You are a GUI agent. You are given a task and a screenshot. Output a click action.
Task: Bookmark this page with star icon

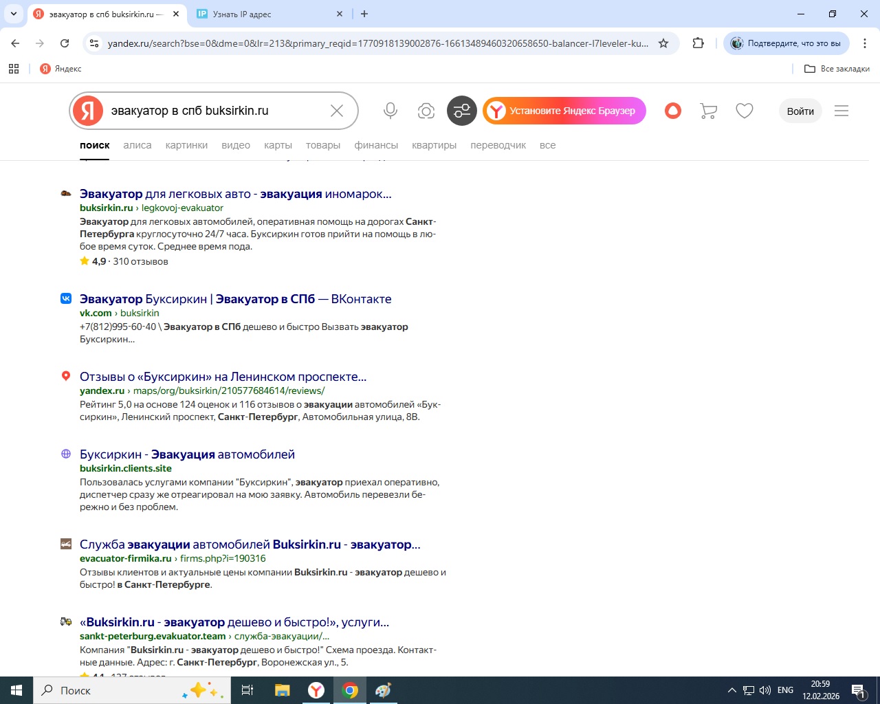(663, 43)
